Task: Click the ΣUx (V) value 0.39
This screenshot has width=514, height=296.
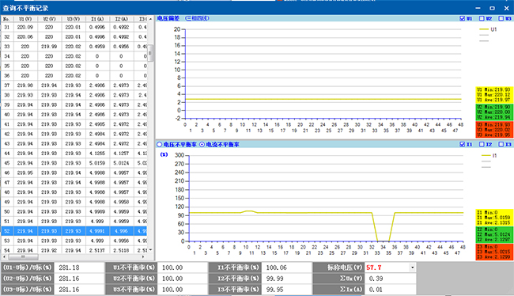Action: pos(390,279)
